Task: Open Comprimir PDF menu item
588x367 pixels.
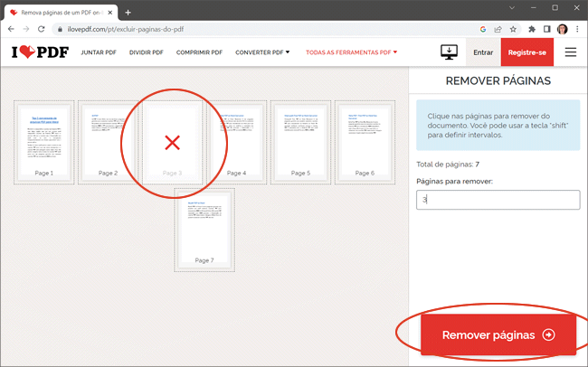Action: (200, 52)
